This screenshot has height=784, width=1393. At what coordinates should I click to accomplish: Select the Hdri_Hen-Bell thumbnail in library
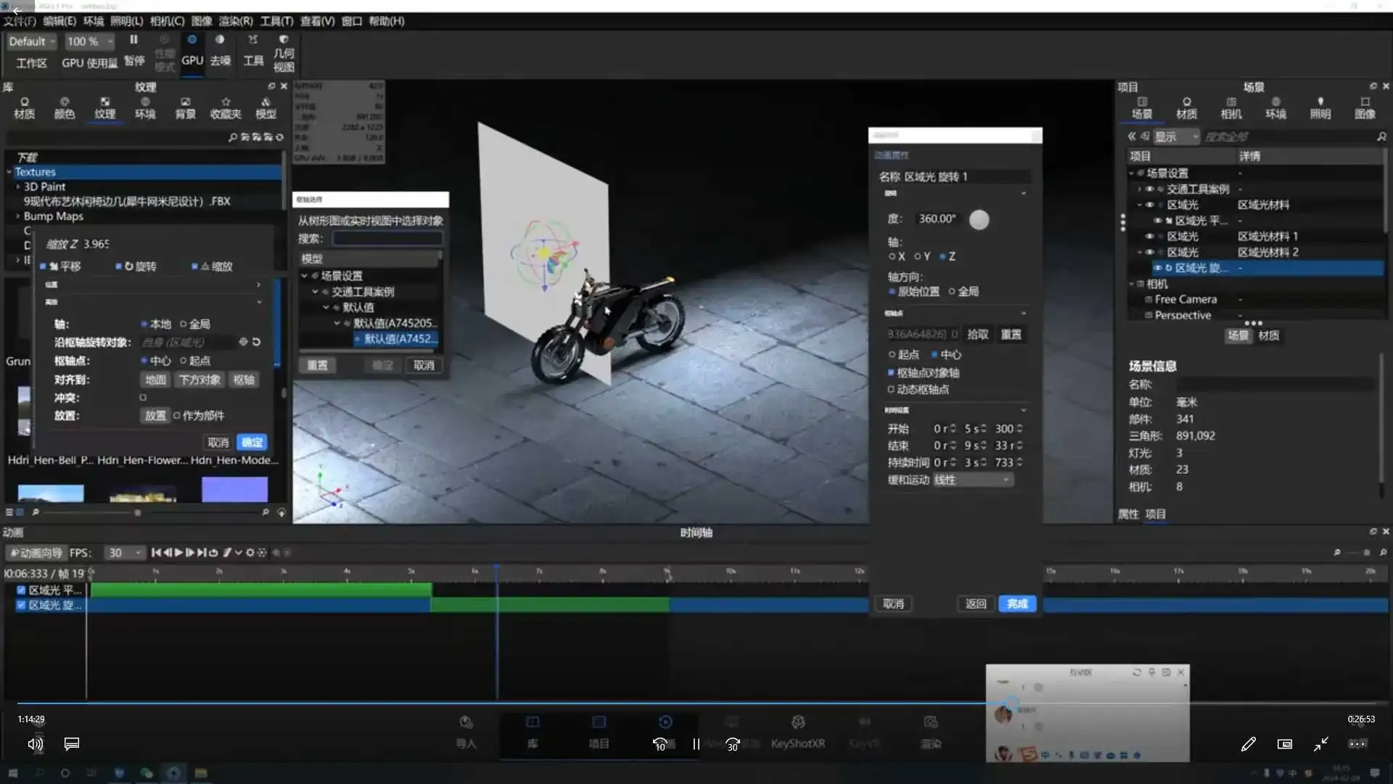point(49,490)
